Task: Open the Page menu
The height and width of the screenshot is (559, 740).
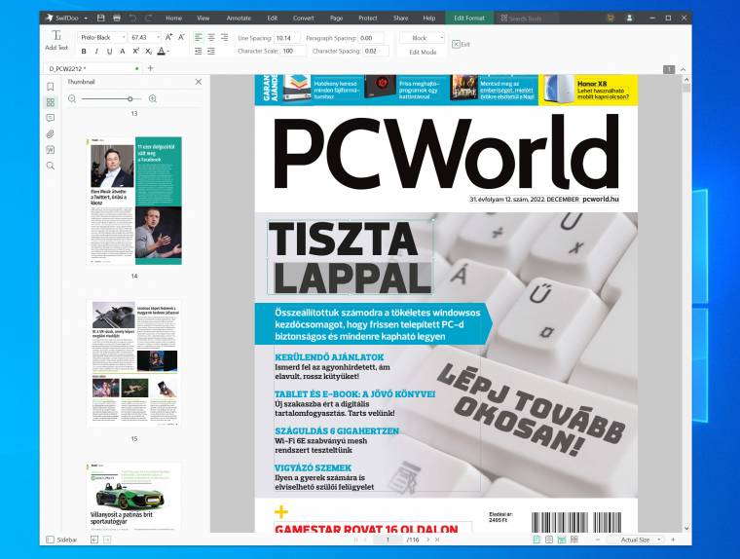Action: pyautogui.click(x=337, y=18)
